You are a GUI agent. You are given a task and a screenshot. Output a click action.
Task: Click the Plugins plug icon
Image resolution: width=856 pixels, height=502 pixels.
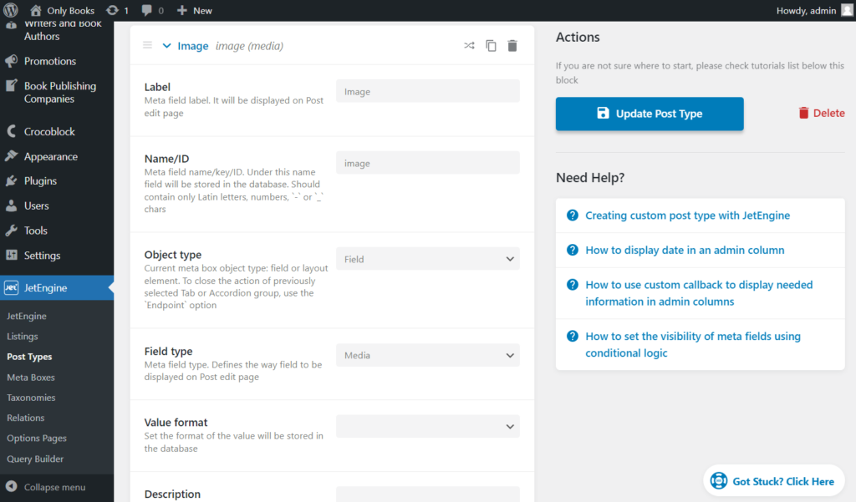point(12,180)
